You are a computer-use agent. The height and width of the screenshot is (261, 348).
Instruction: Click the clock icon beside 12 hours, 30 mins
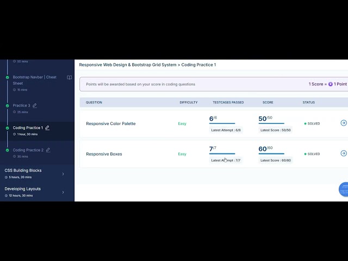[6, 196]
